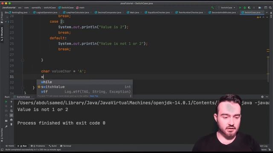
Task: Open the Main.java editor tab
Action: 133,12
